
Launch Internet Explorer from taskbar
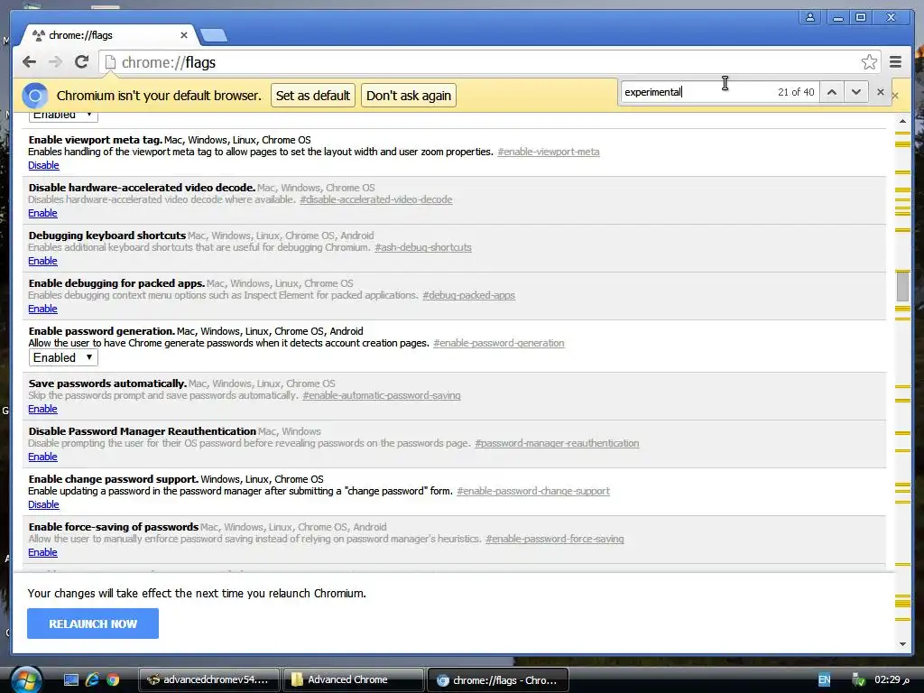(x=92, y=680)
